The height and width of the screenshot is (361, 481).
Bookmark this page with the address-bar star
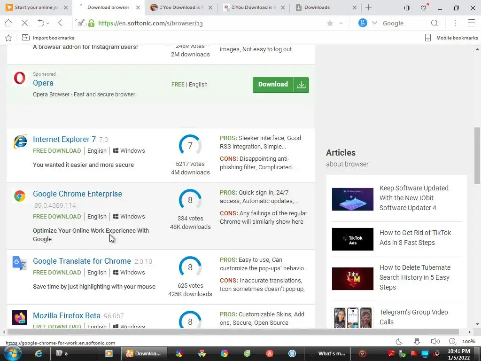click(330, 23)
